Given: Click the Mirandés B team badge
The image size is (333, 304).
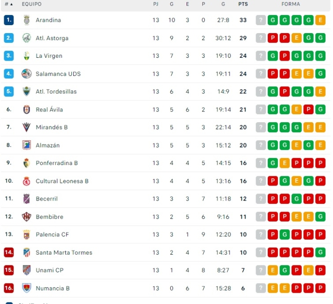Looking at the screenshot, I should click(x=27, y=127).
